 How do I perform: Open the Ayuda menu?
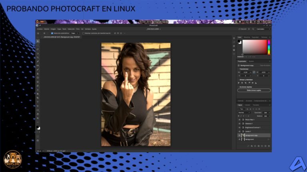[94, 29]
